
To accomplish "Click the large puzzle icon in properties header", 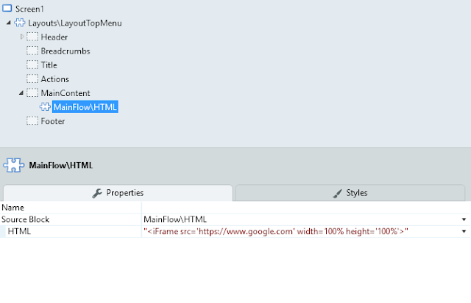I will 13,165.
